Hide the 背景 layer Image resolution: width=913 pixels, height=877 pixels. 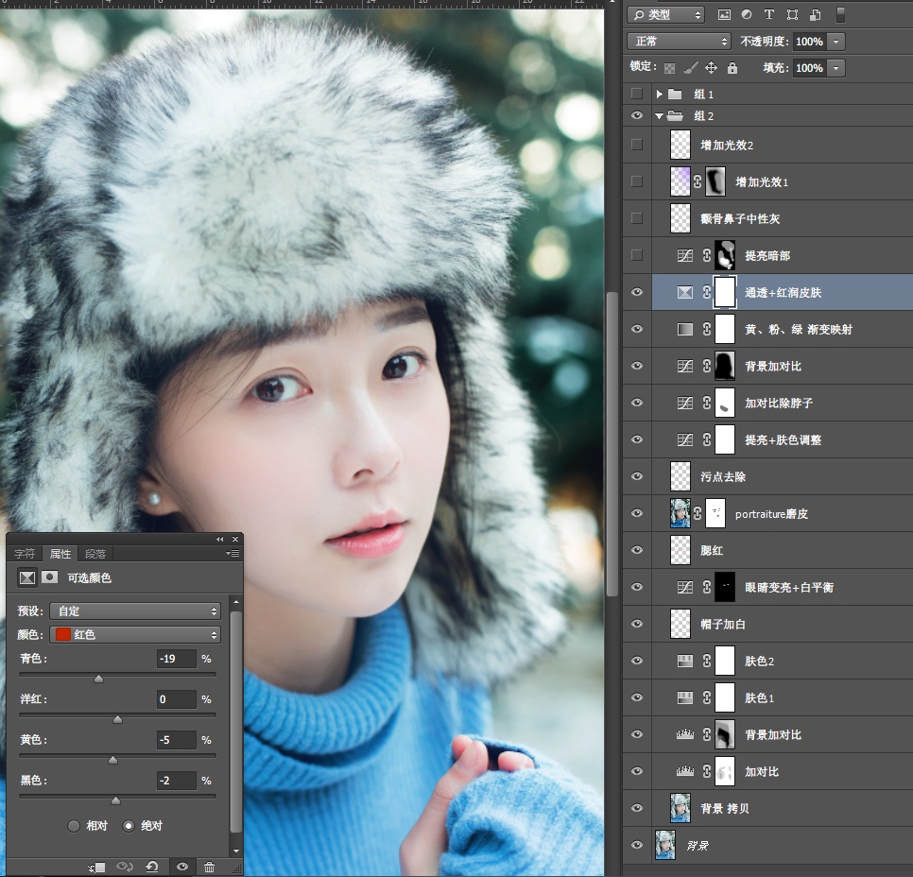(x=637, y=844)
